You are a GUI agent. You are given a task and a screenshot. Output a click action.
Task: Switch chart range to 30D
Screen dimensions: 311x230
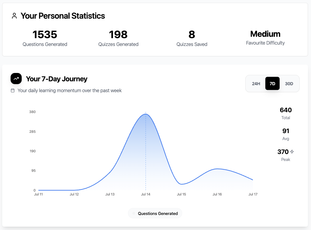click(289, 84)
